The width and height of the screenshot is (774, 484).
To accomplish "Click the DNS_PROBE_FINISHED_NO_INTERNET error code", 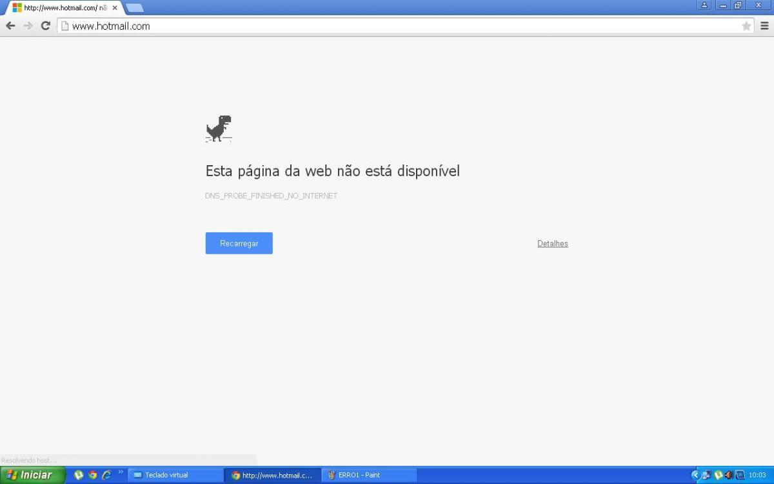I will tap(272, 196).
